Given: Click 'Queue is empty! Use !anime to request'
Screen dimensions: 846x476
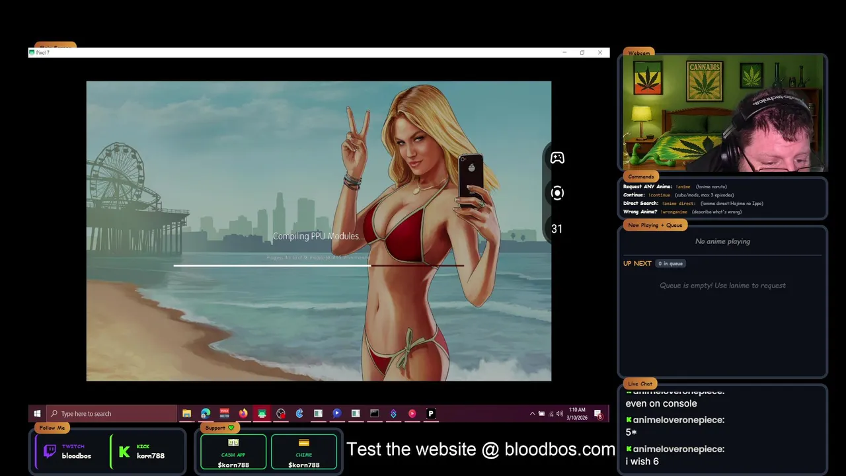Looking at the screenshot, I should 722,286.
